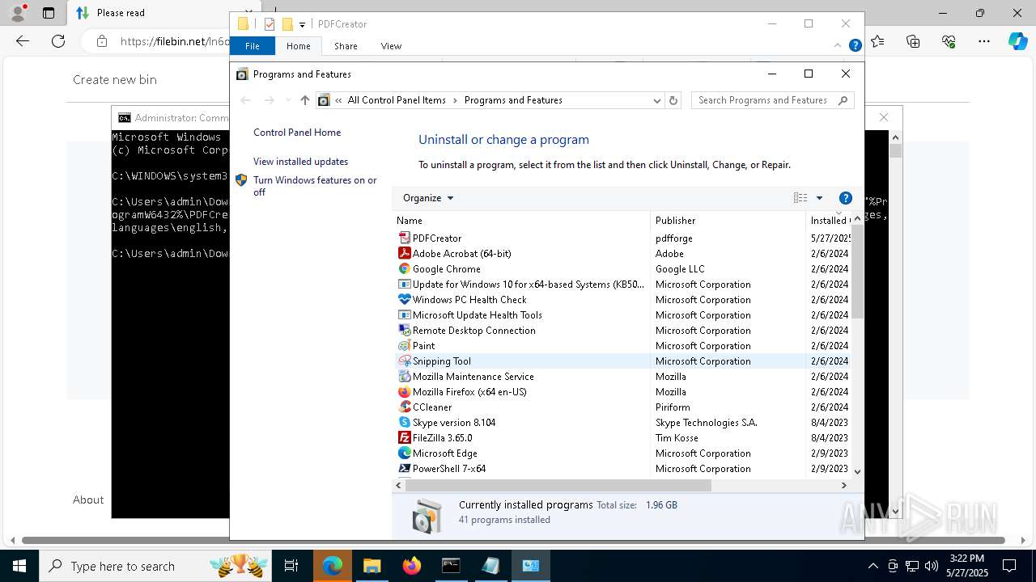Viewport: 1036px width, 582px height.
Task: Click All Control Panel Items breadcrumb
Action: click(x=397, y=100)
